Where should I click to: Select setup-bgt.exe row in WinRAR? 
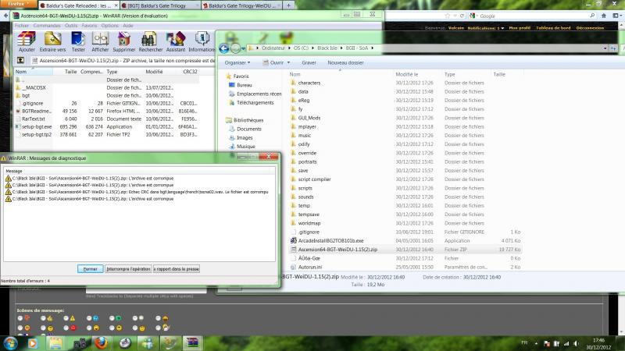click(x=107, y=126)
